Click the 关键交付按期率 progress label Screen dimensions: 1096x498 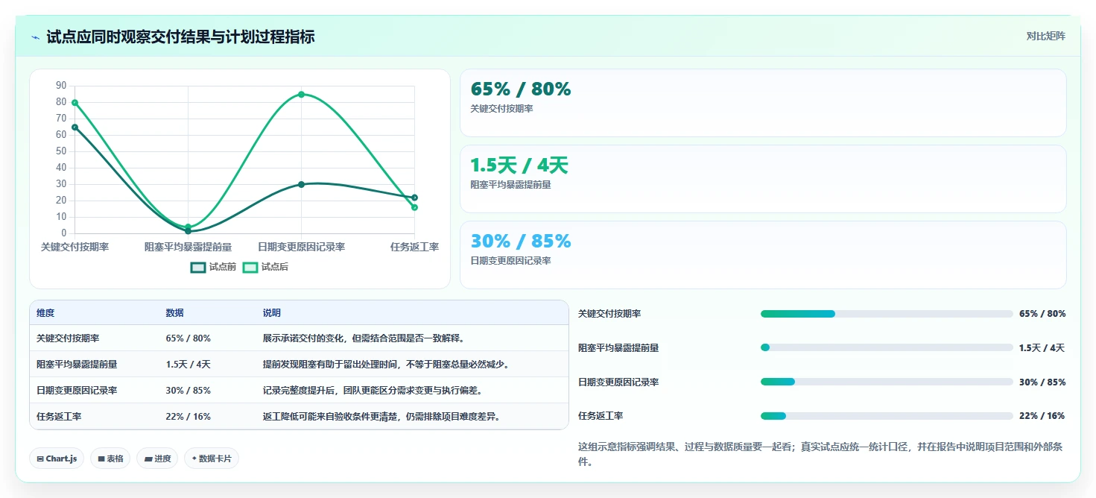point(609,314)
